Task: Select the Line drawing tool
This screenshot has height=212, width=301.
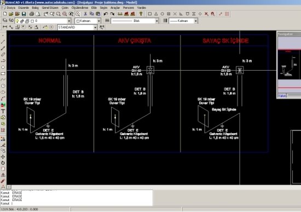Action: (3, 42)
